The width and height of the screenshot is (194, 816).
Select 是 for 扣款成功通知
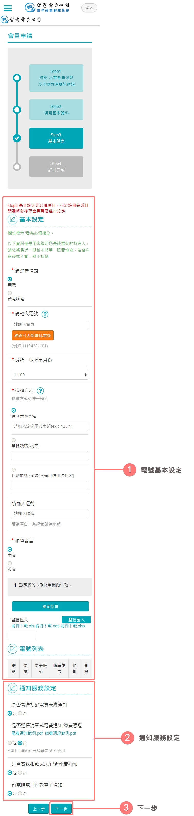click(x=10, y=773)
